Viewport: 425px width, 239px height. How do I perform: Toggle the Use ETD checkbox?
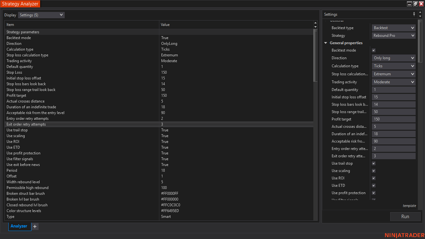[x=374, y=186]
